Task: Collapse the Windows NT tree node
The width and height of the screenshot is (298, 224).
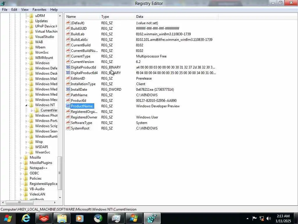Action: (x=26, y=105)
